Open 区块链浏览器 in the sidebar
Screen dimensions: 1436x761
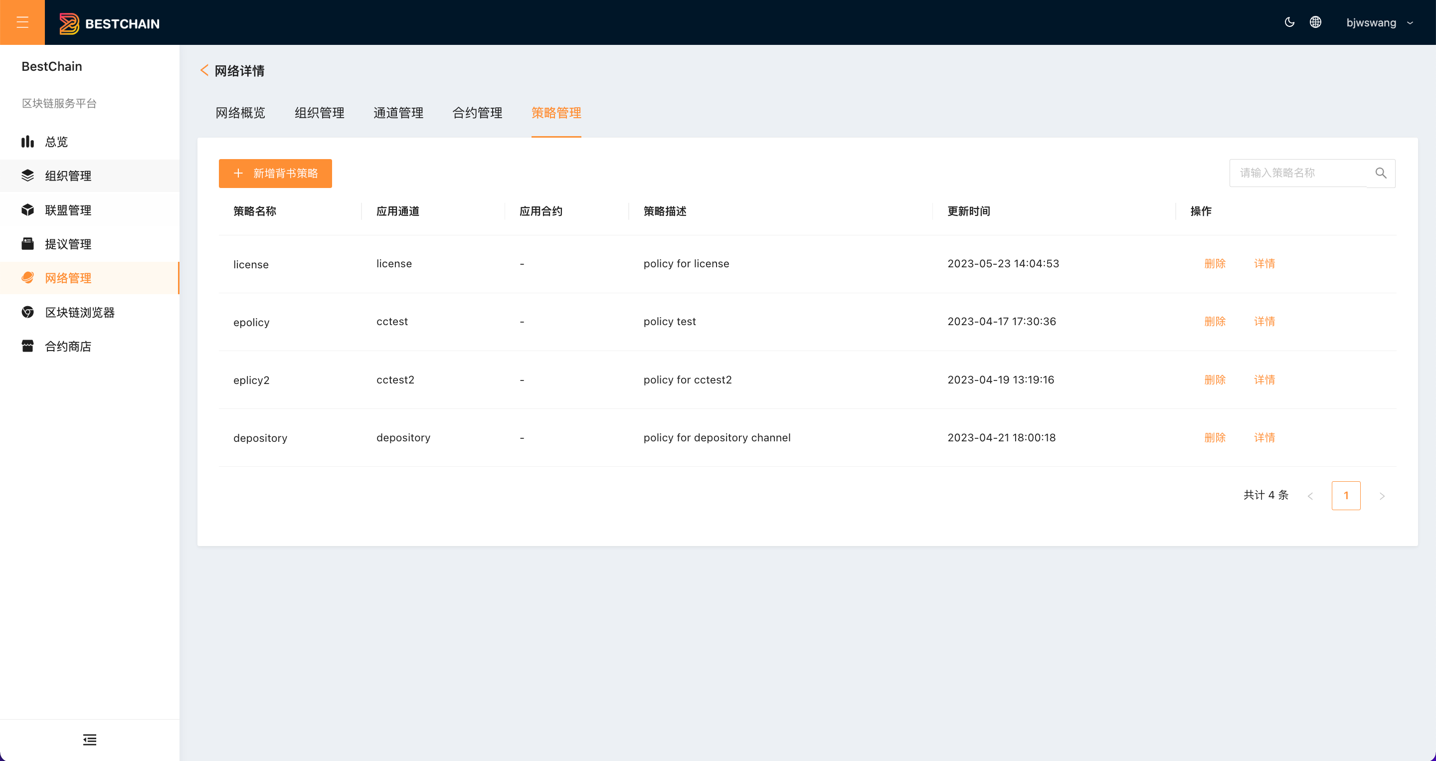click(90, 312)
